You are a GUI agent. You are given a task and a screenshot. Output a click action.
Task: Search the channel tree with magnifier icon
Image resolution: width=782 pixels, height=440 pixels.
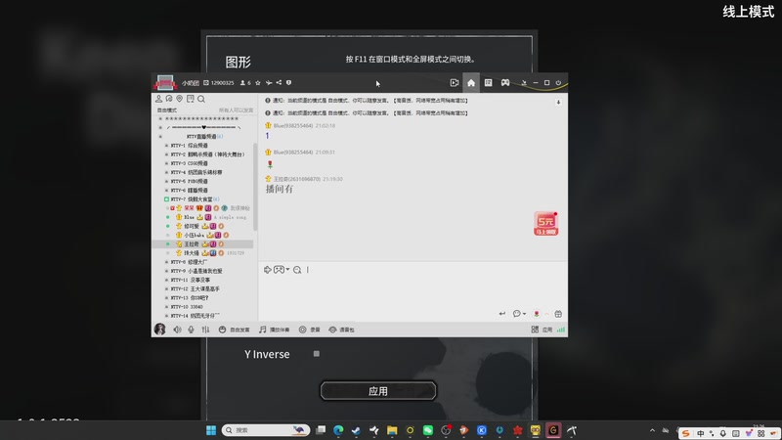point(201,99)
